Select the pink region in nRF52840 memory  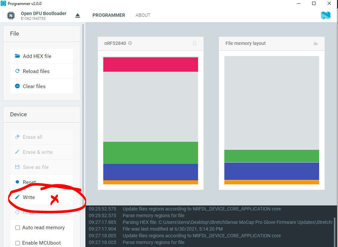[150, 64]
